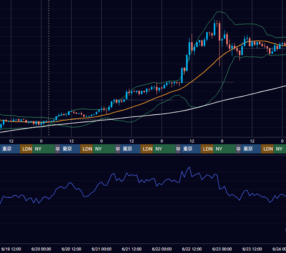Select the 東京 session block on 6/21
Viewport: 286px width, 253px height.
(130, 149)
